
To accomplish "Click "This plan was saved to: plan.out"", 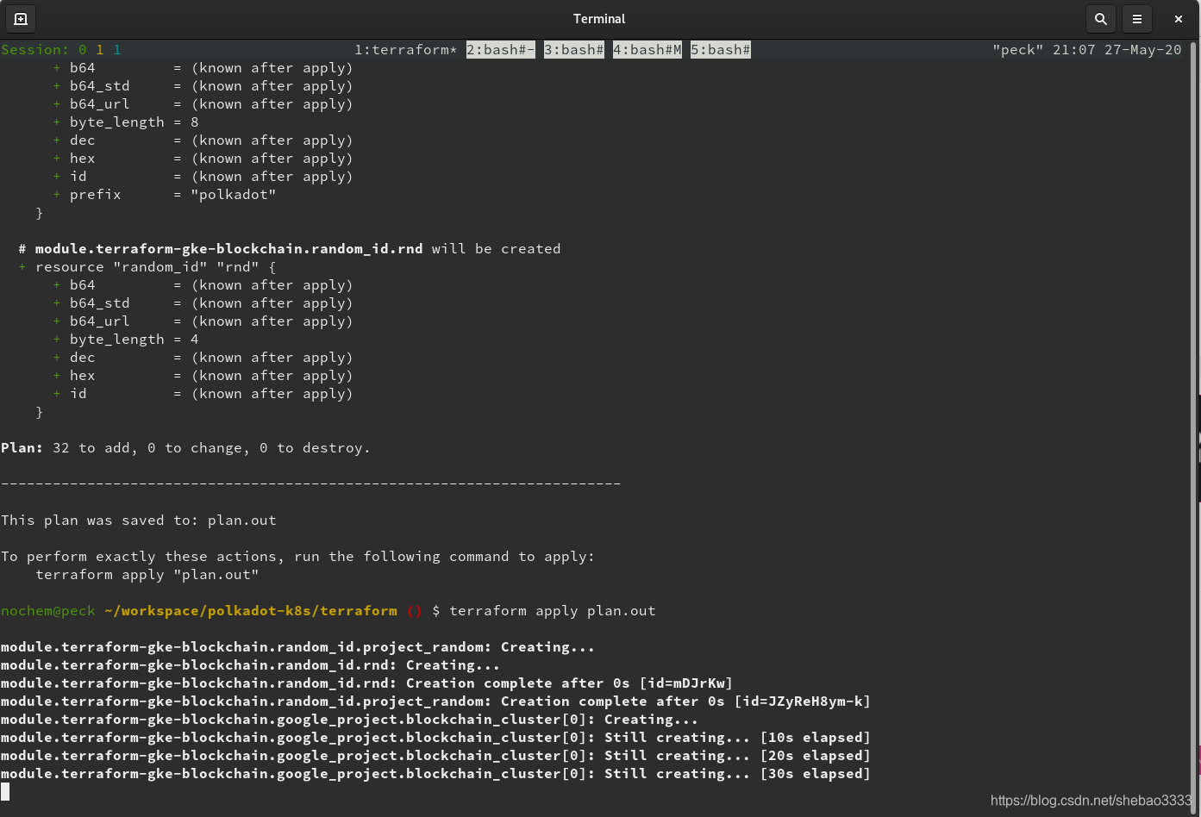I will [139, 521].
